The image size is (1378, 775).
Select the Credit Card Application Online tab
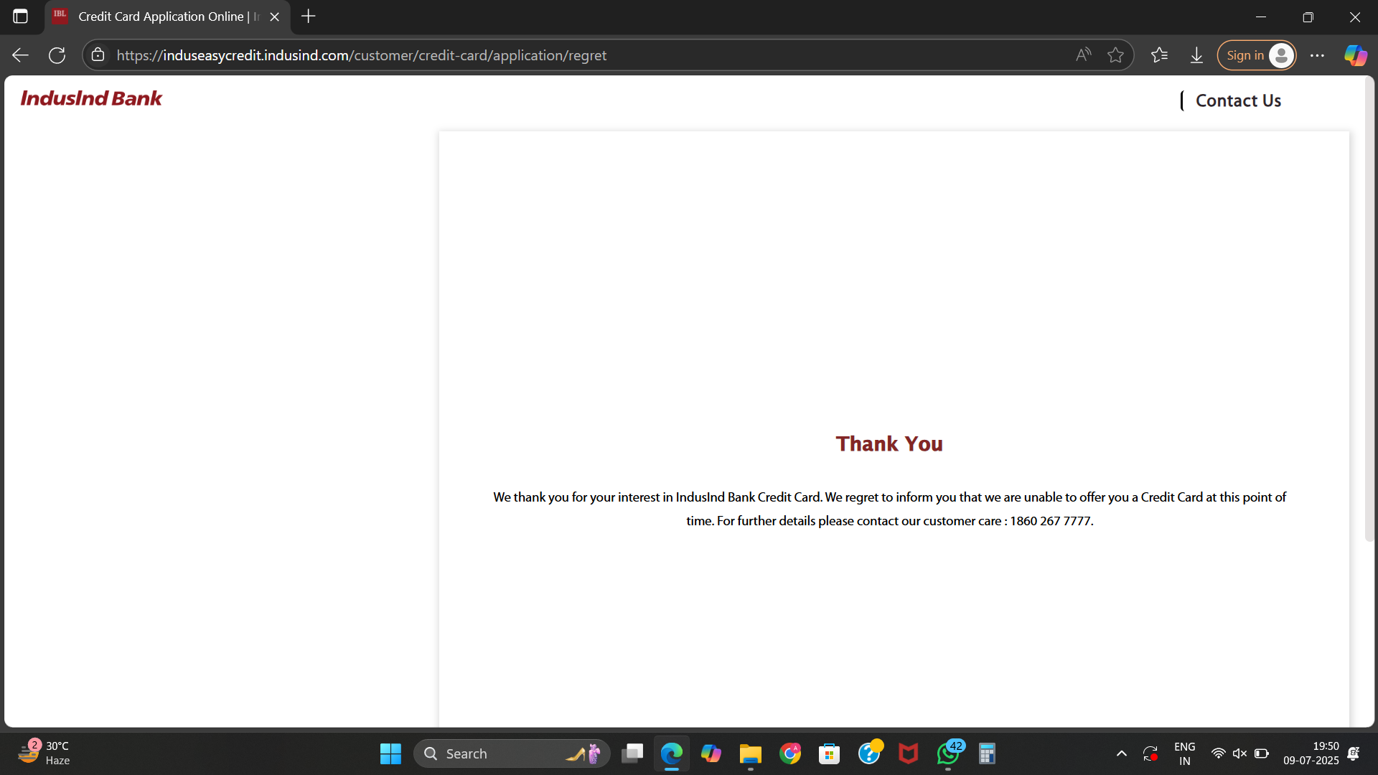point(168,17)
